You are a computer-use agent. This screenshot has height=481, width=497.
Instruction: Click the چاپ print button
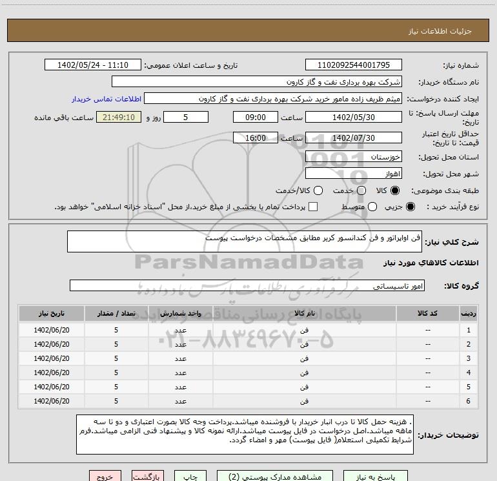[190, 476]
